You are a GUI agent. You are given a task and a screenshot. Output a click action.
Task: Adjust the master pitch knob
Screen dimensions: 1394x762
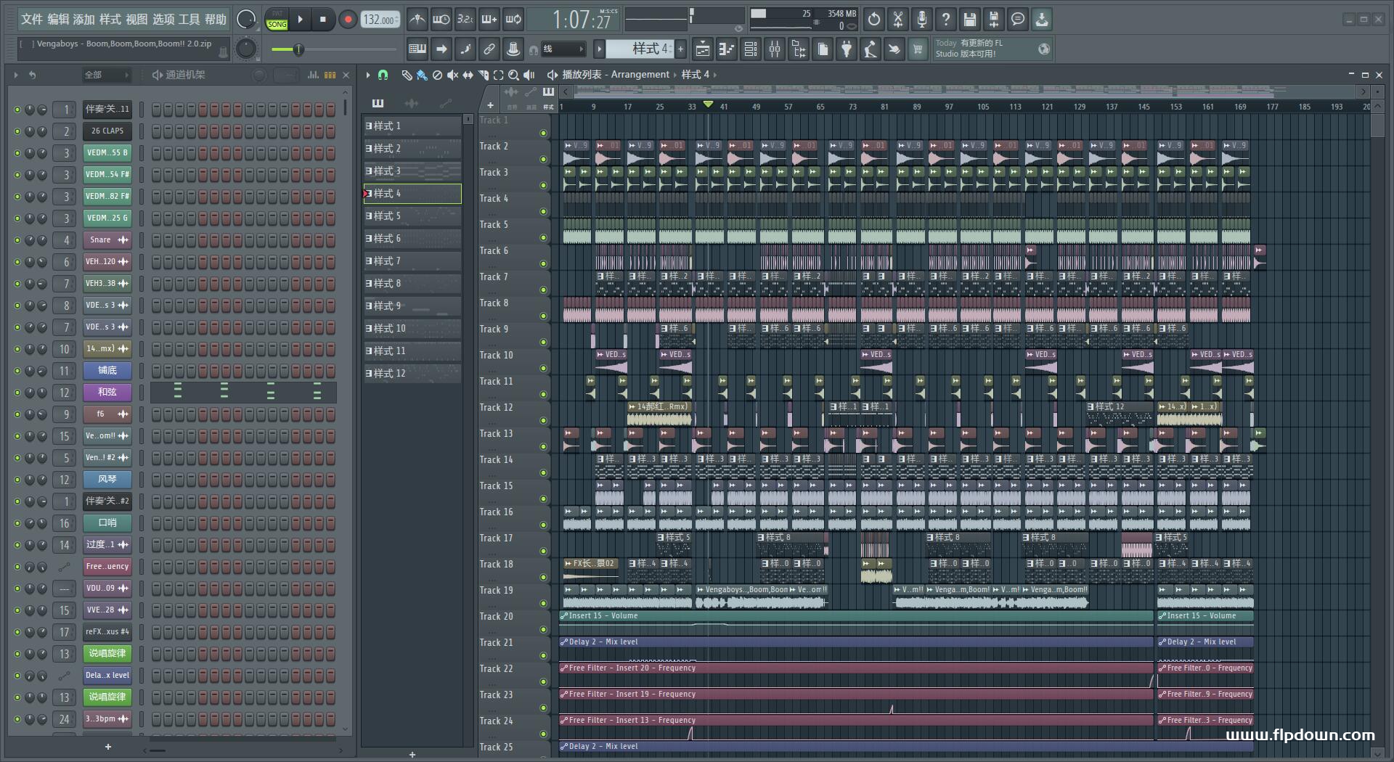(x=247, y=49)
